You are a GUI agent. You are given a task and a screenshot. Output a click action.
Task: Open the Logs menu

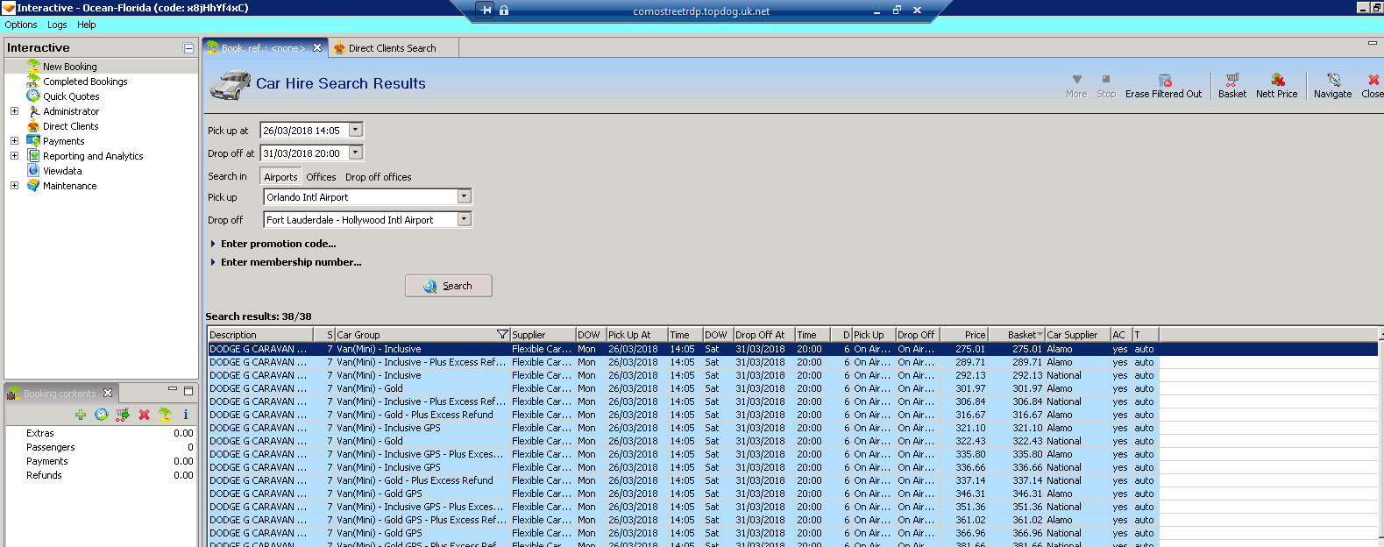57,25
